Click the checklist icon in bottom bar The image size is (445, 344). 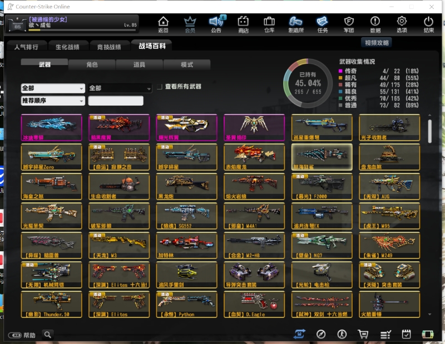pyautogui.click(x=385, y=335)
